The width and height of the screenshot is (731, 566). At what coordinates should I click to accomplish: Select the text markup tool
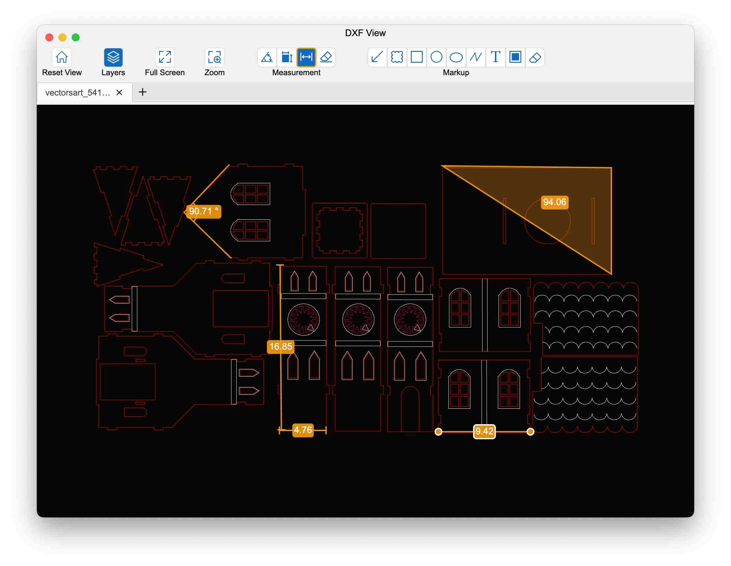(x=496, y=57)
